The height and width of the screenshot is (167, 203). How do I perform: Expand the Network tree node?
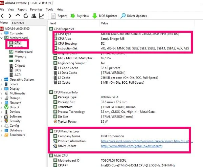[1, 103]
